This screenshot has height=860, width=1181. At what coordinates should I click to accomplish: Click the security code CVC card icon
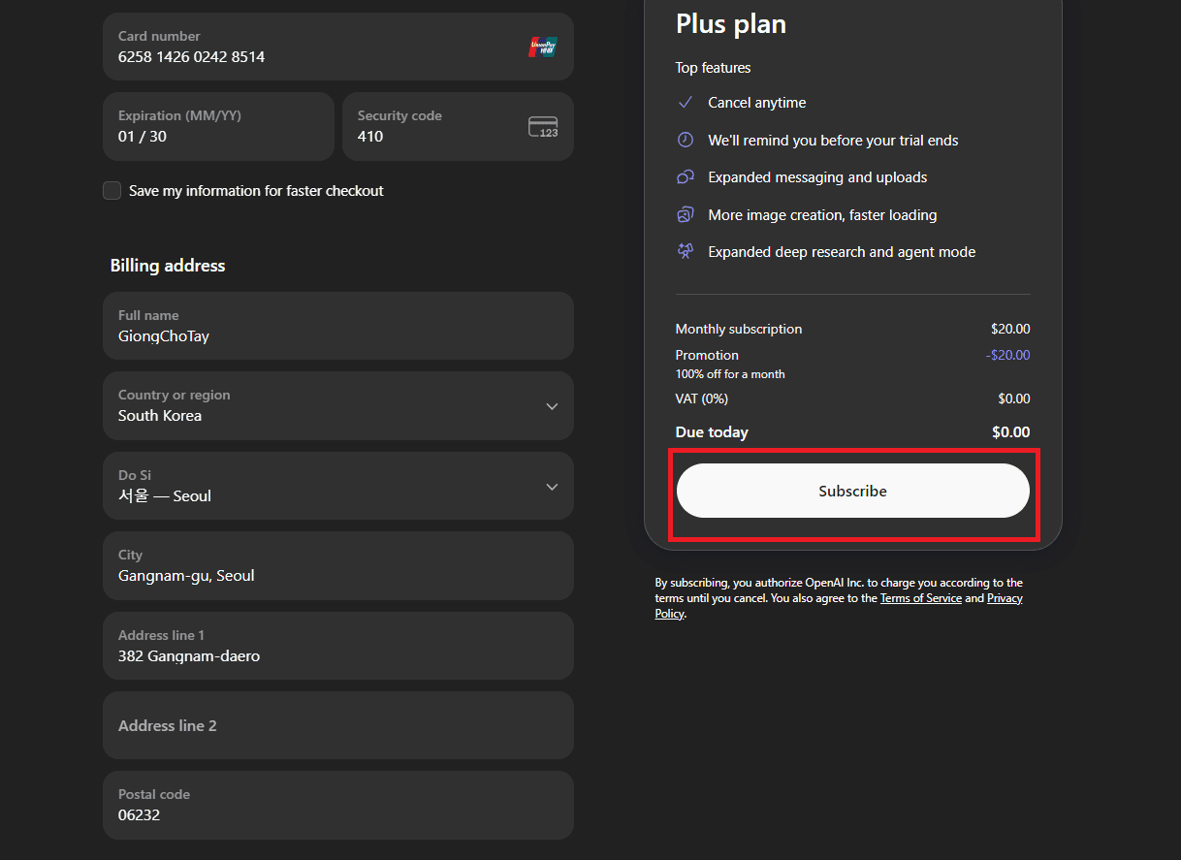click(543, 127)
